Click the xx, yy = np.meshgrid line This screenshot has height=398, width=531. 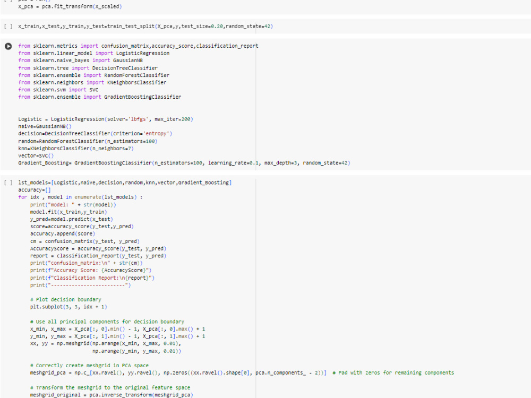coord(106,343)
